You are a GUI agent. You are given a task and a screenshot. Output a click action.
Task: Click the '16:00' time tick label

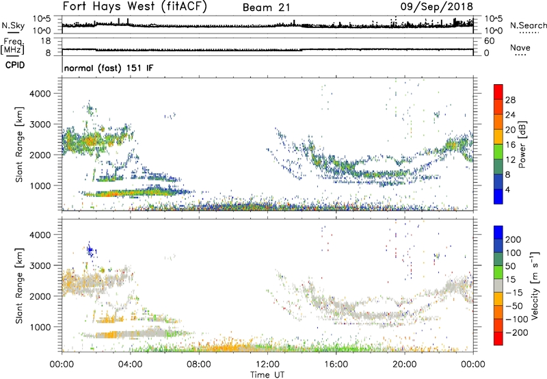tap(336, 365)
